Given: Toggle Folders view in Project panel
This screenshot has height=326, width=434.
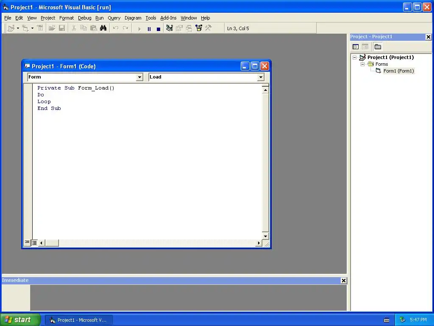Looking at the screenshot, I should pyautogui.click(x=378, y=47).
